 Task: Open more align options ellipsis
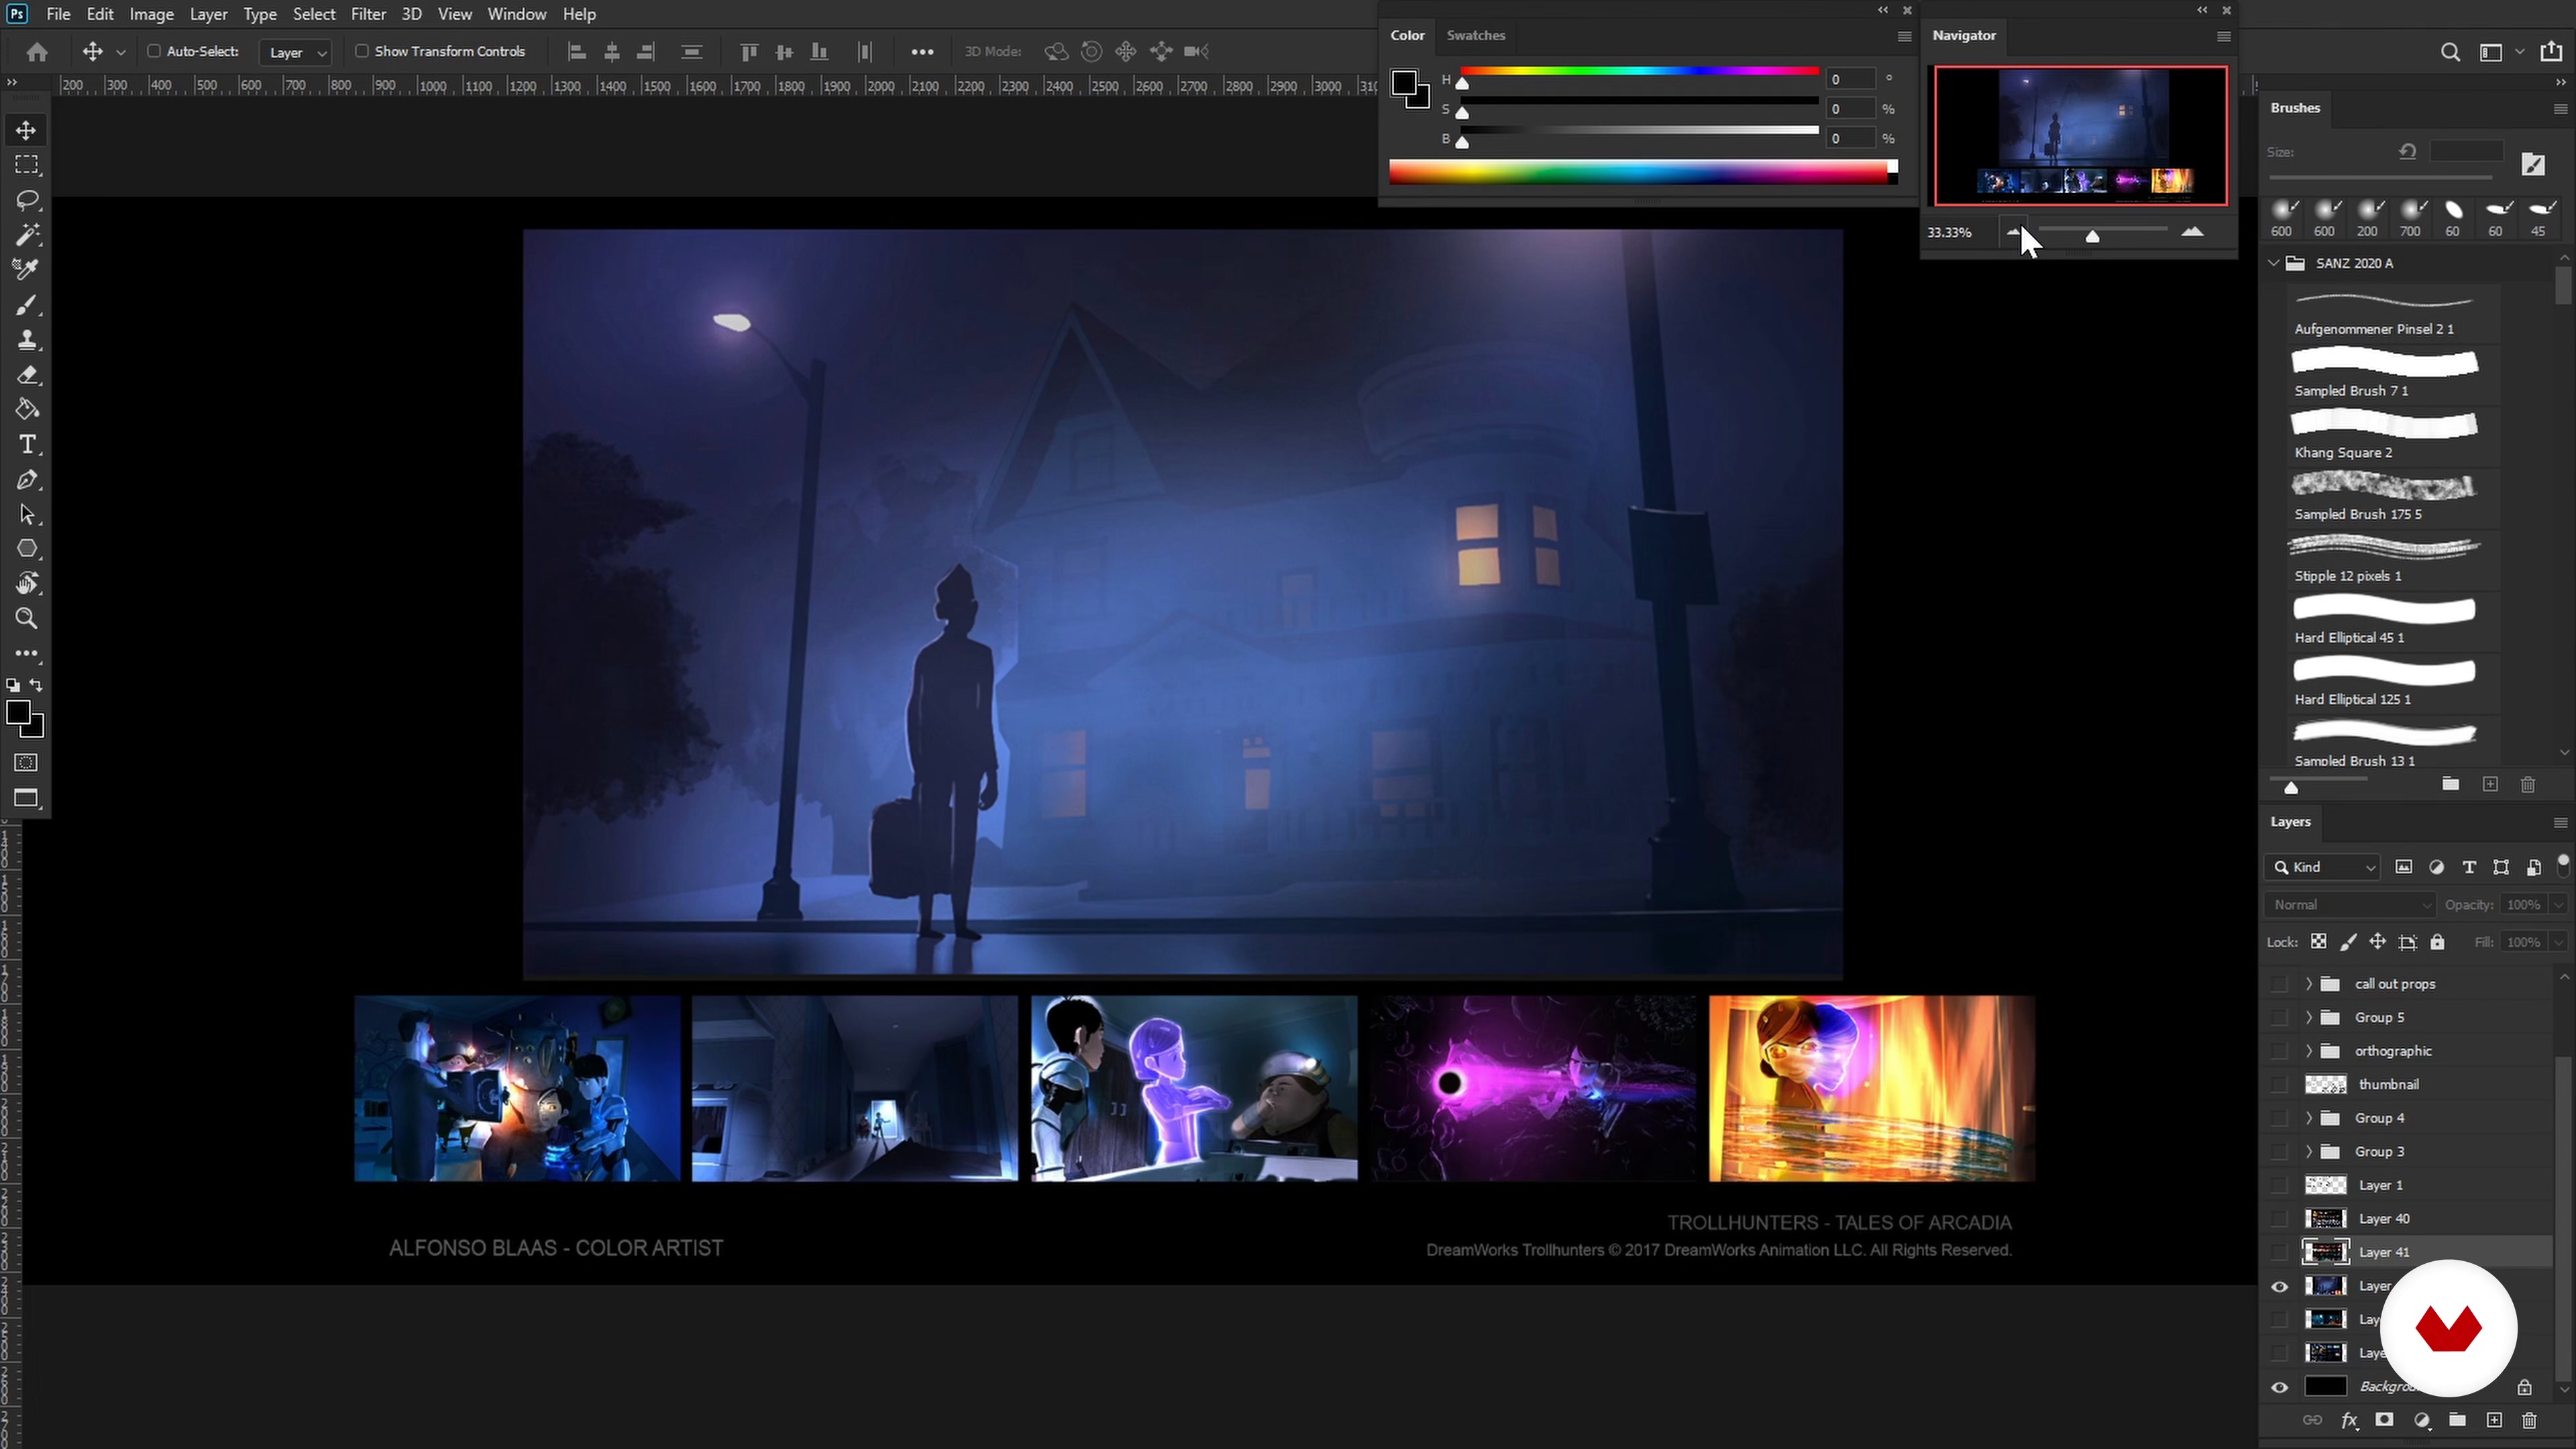pyautogui.click(x=922, y=52)
